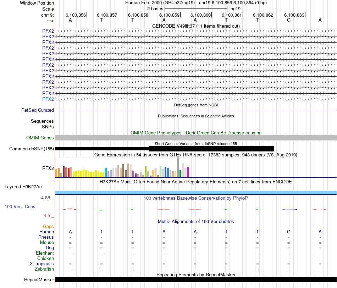This screenshot has height=288, width=337.
Task: Open the "RefSeq genes from NCBI" track title
Action: (196, 105)
